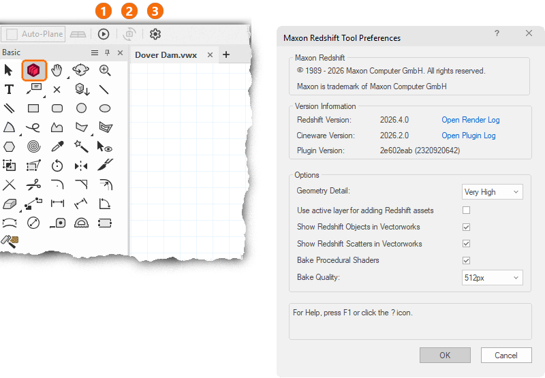
Task: Select the Eyedropper tool
Action: [x=57, y=146]
